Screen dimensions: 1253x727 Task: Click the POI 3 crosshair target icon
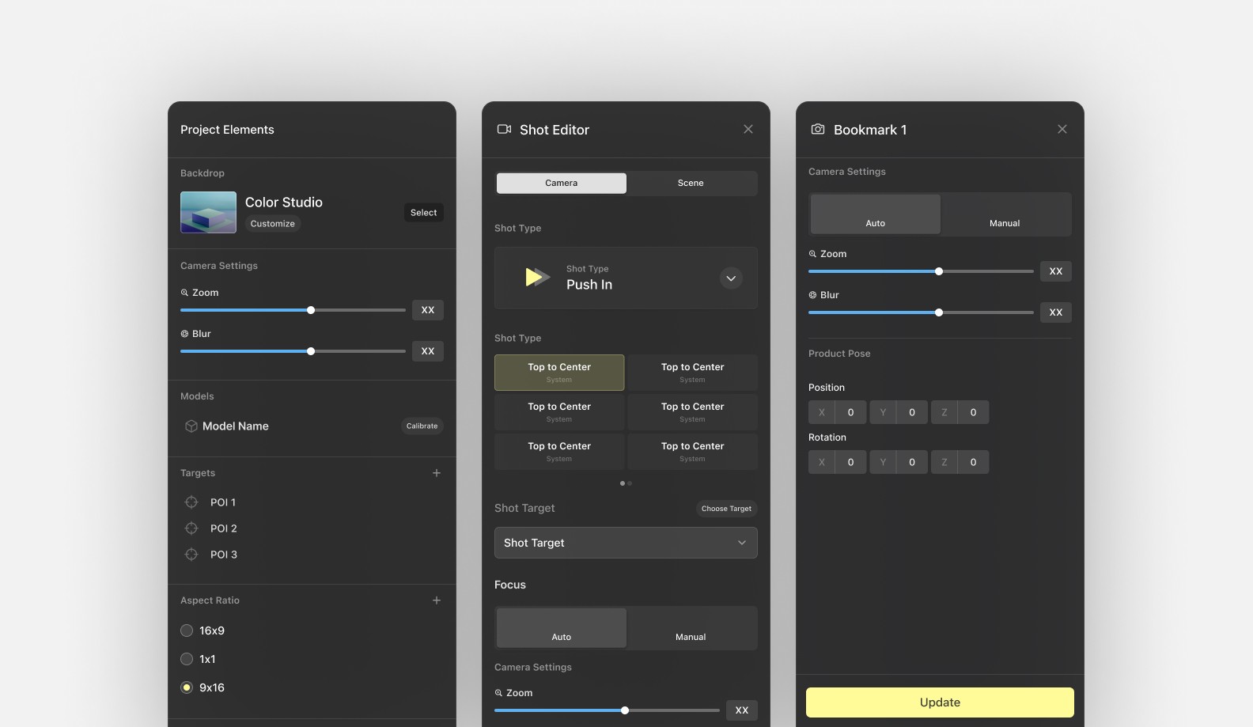tap(191, 555)
